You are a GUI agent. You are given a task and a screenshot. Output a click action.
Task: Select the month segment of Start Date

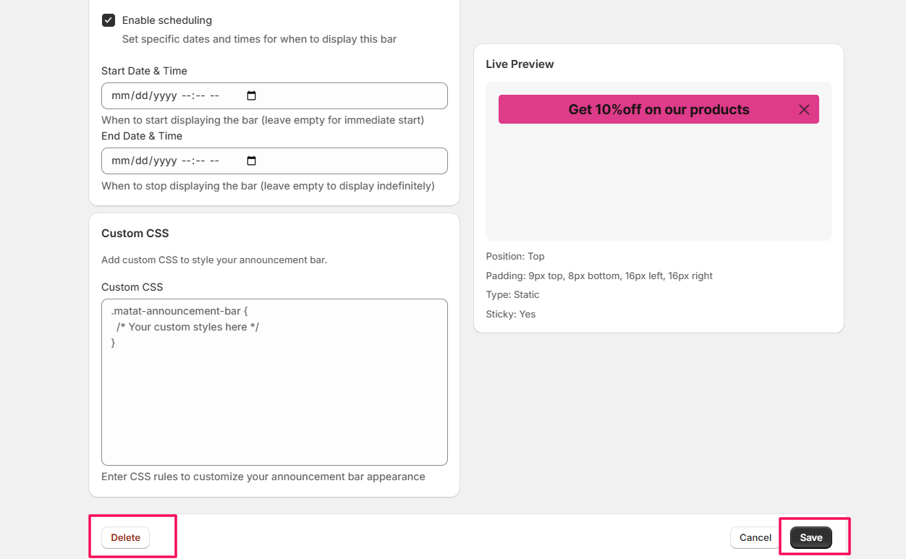pyautogui.click(x=121, y=95)
